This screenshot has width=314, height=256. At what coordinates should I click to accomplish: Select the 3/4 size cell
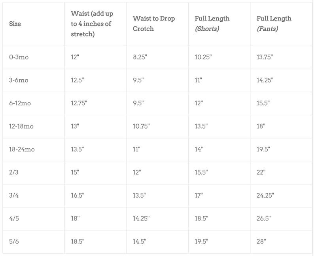click(14, 195)
